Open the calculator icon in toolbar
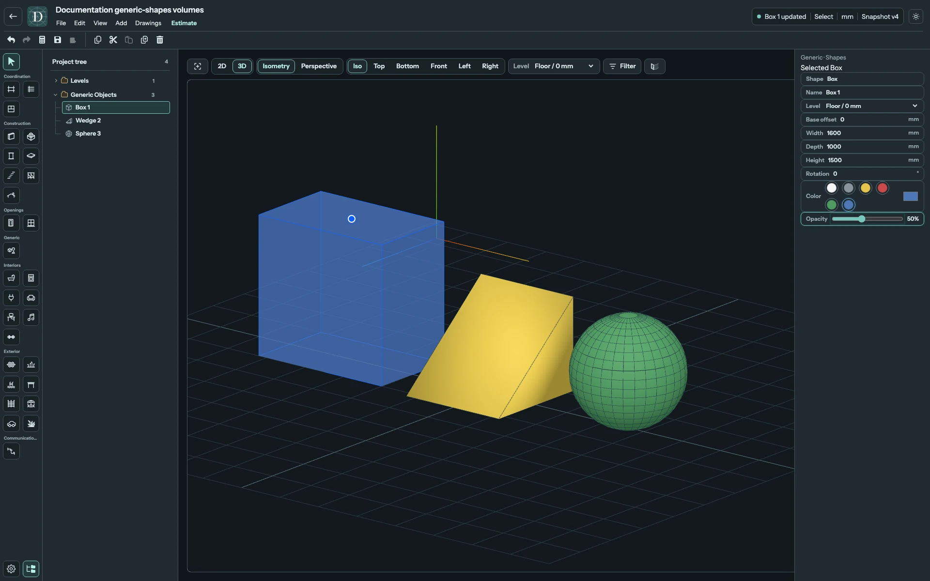The image size is (930, 581). [42, 40]
